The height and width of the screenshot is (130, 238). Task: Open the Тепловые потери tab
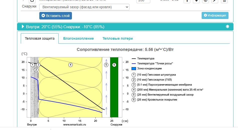118,38
